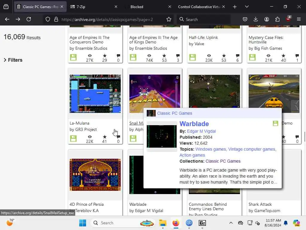Go forward to the next page

coord(18,19)
